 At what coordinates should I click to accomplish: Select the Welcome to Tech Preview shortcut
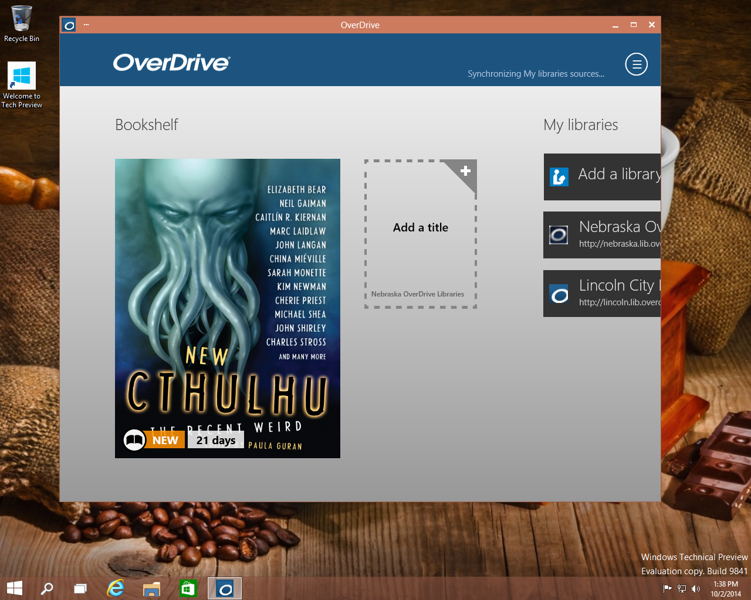22,85
